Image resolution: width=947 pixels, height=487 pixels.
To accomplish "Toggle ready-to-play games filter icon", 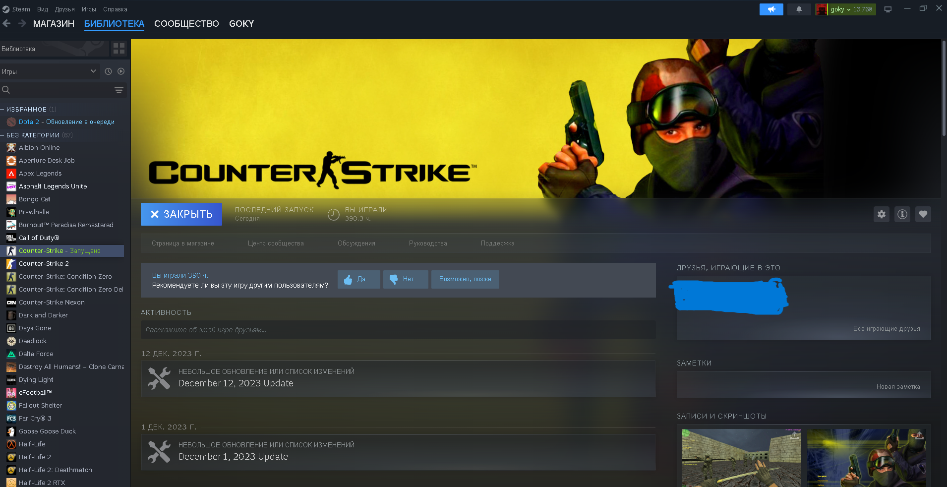I will pyautogui.click(x=121, y=71).
